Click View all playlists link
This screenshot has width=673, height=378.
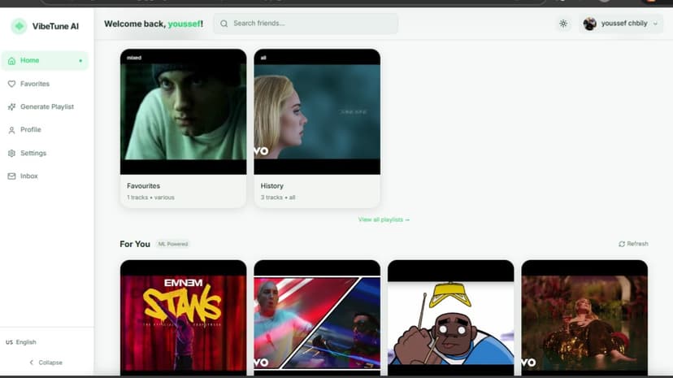click(384, 219)
